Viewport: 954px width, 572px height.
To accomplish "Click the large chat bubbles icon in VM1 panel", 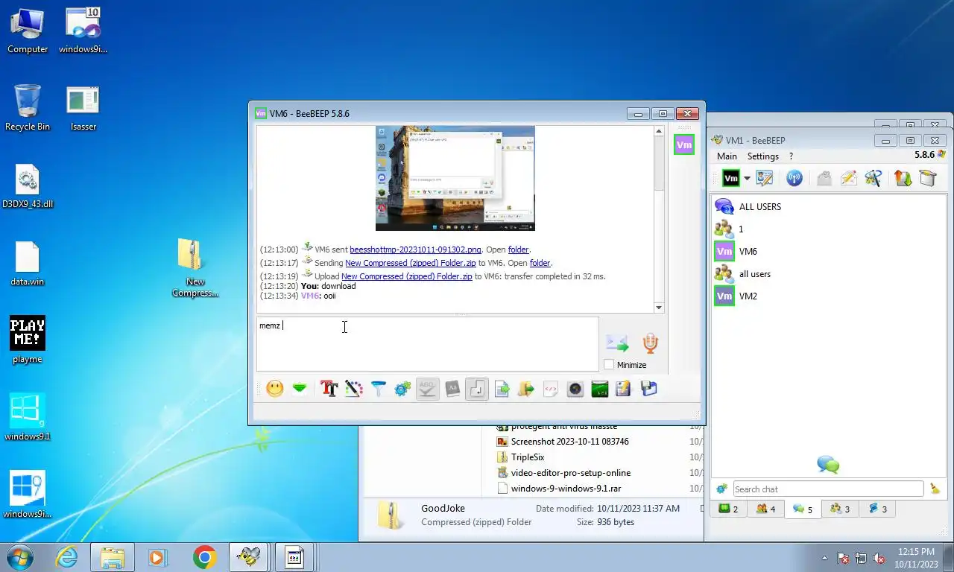I will tap(828, 465).
